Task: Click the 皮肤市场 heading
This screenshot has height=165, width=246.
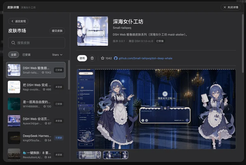Action: [x=17, y=30]
